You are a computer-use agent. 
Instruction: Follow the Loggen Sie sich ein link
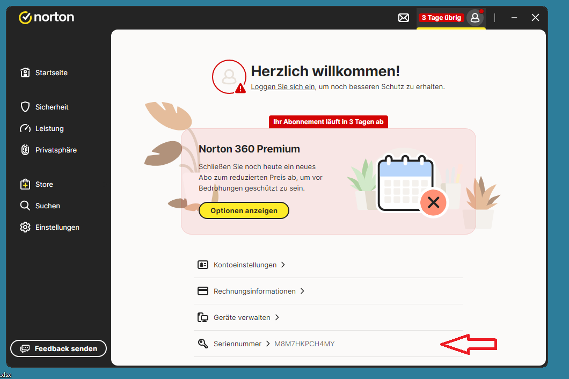pos(282,86)
